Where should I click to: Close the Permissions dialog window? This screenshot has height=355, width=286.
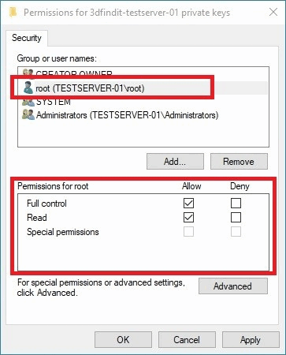pyautogui.click(x=273, y=12)
